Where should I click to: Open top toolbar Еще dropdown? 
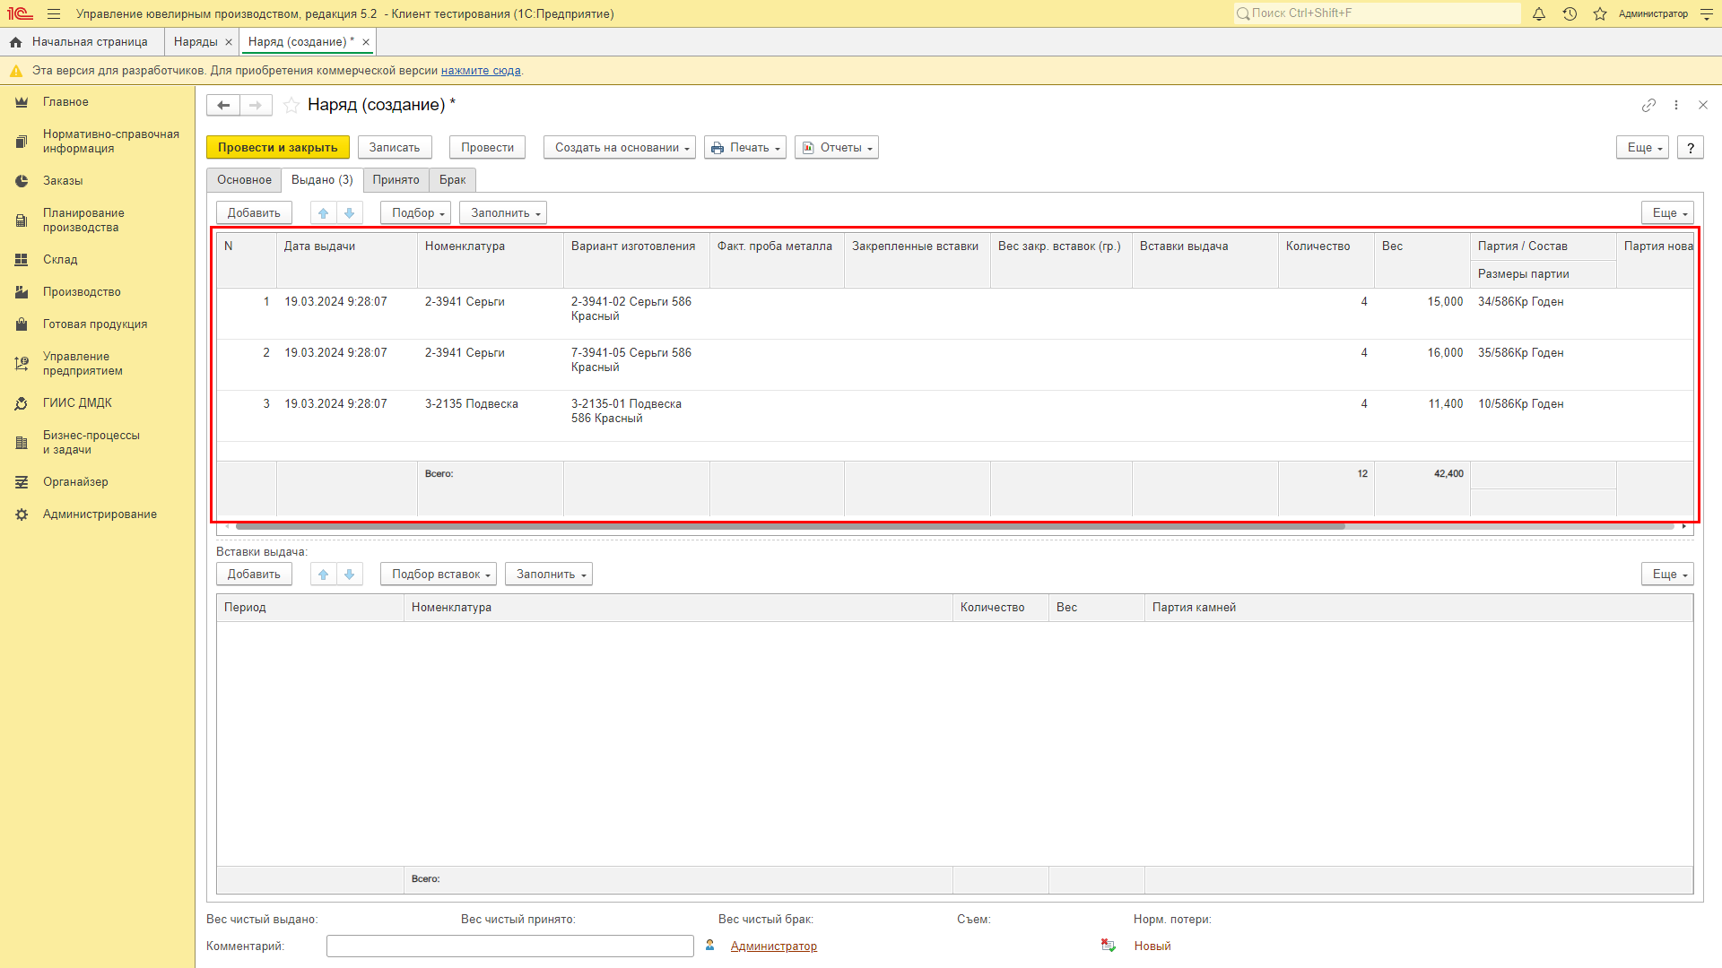[1642, 148]
